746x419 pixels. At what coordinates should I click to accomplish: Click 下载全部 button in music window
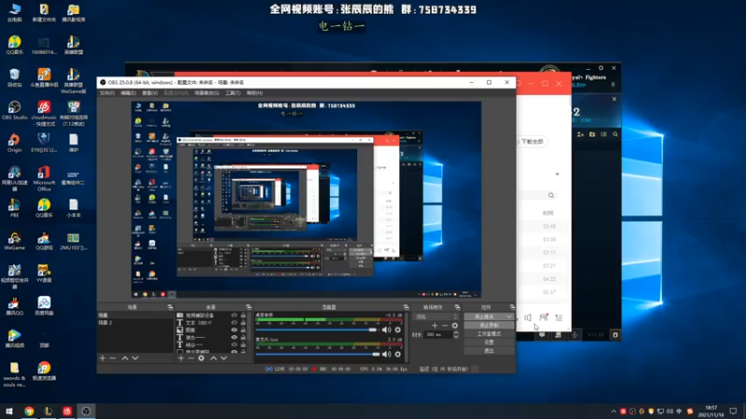(531, 142)
